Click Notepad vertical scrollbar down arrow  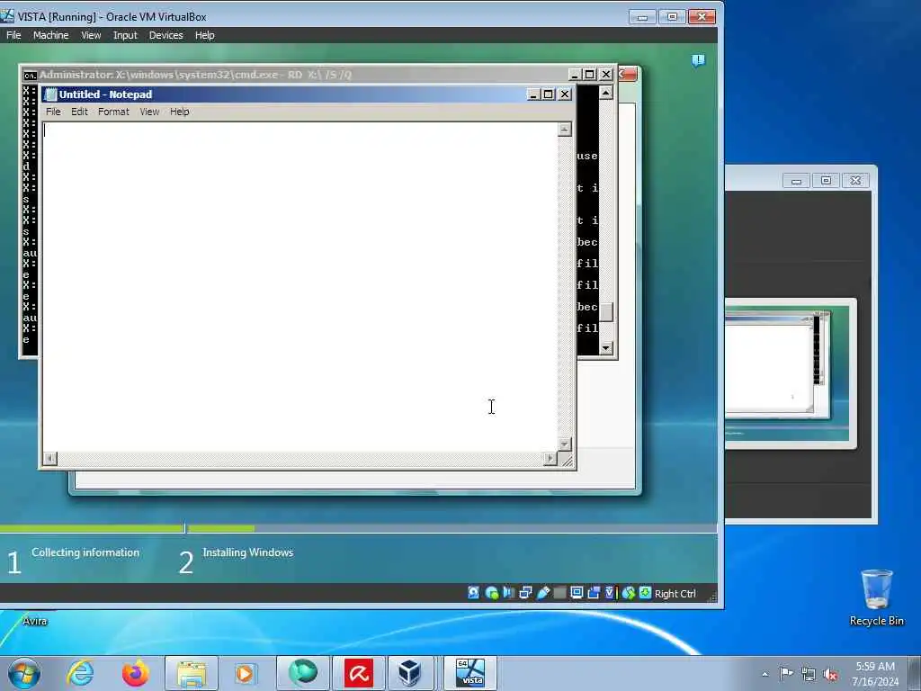(565, 444)
